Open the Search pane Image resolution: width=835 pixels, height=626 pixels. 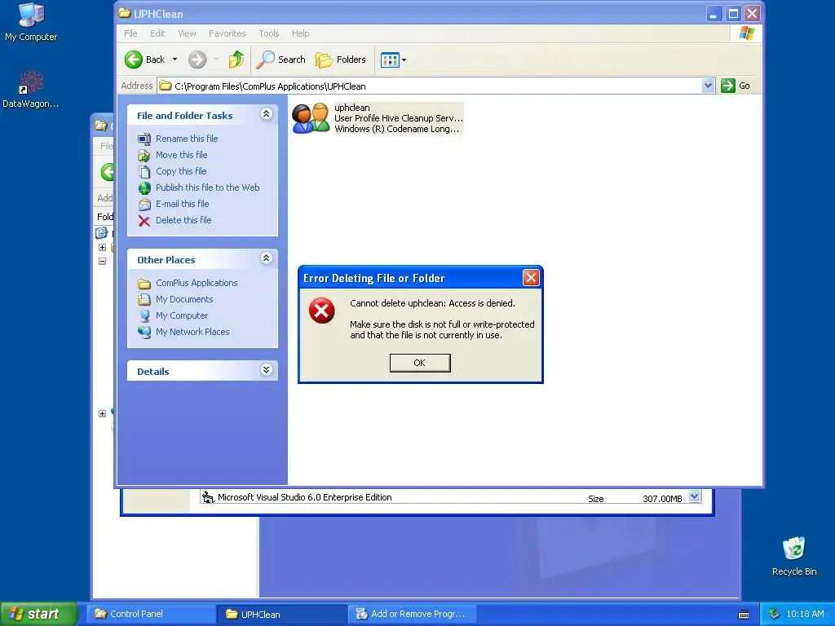tap(281, 60)
